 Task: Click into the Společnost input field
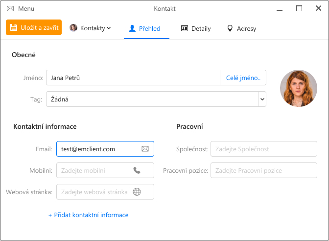coord(264,149)
